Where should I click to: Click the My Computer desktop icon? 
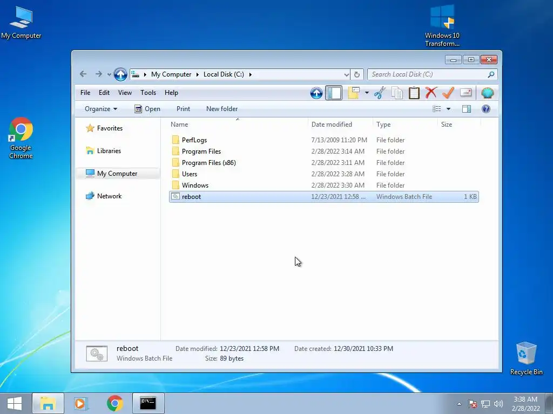(21, 23)
